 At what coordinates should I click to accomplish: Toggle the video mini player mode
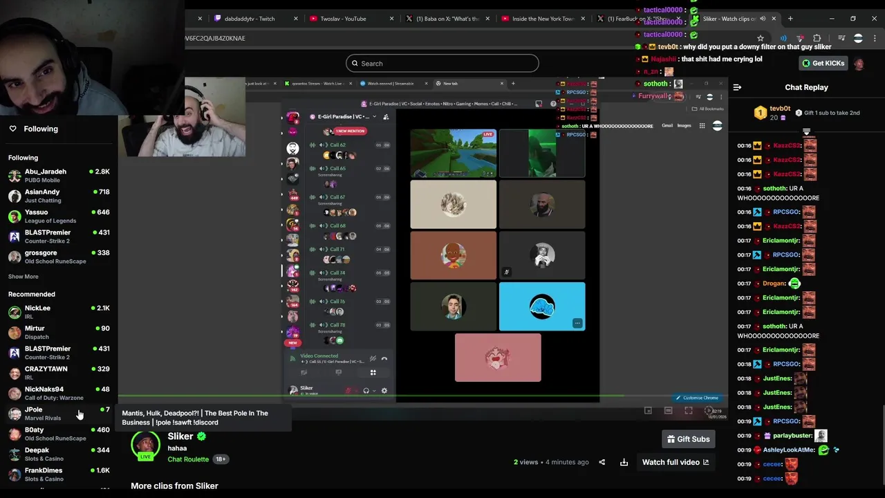[648, 411]
